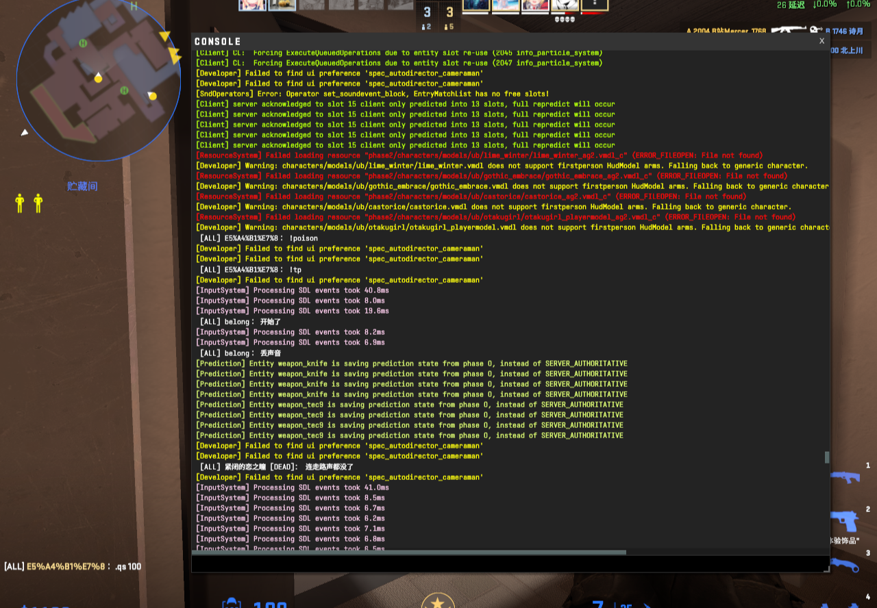Click the ↓0.0% packet loss indicator

click(x=825, y=5)
